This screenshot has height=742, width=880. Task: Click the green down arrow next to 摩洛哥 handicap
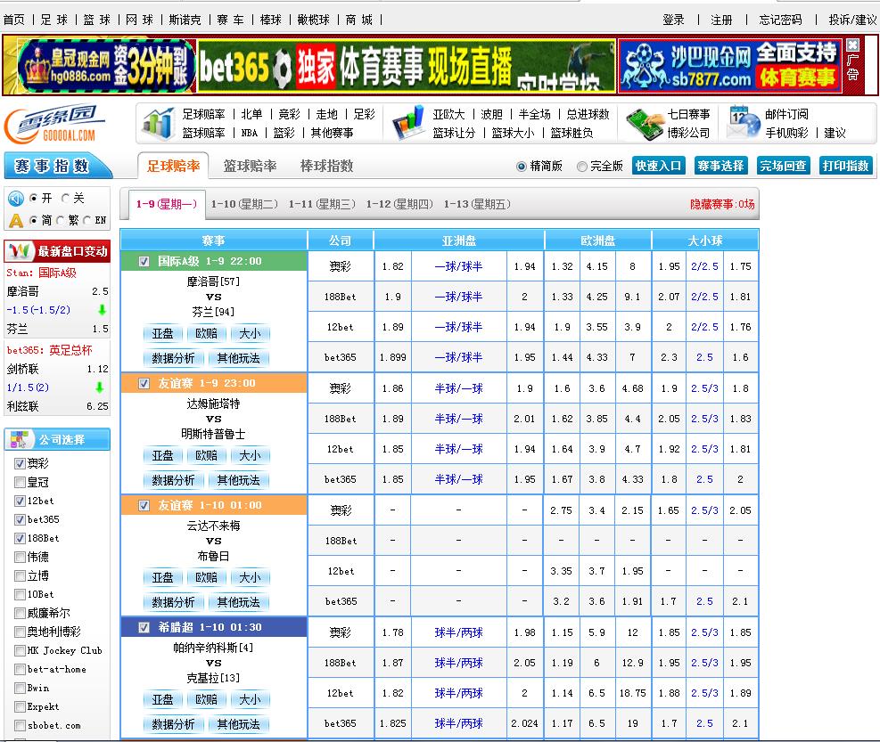pos(102,310)
